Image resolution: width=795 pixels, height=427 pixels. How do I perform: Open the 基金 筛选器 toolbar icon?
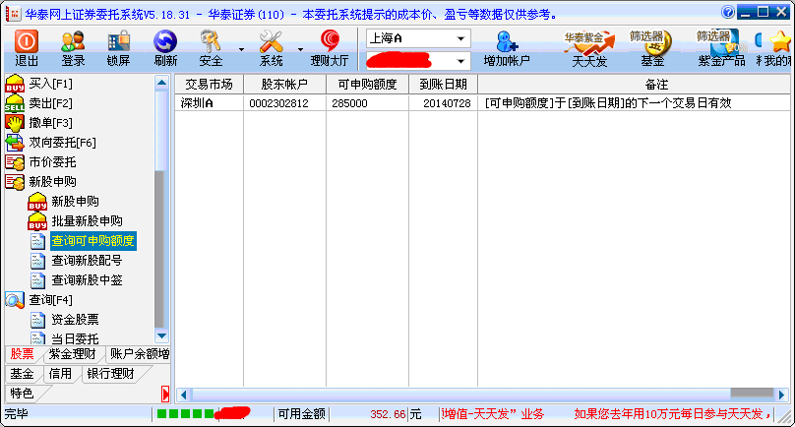point(651,47)
